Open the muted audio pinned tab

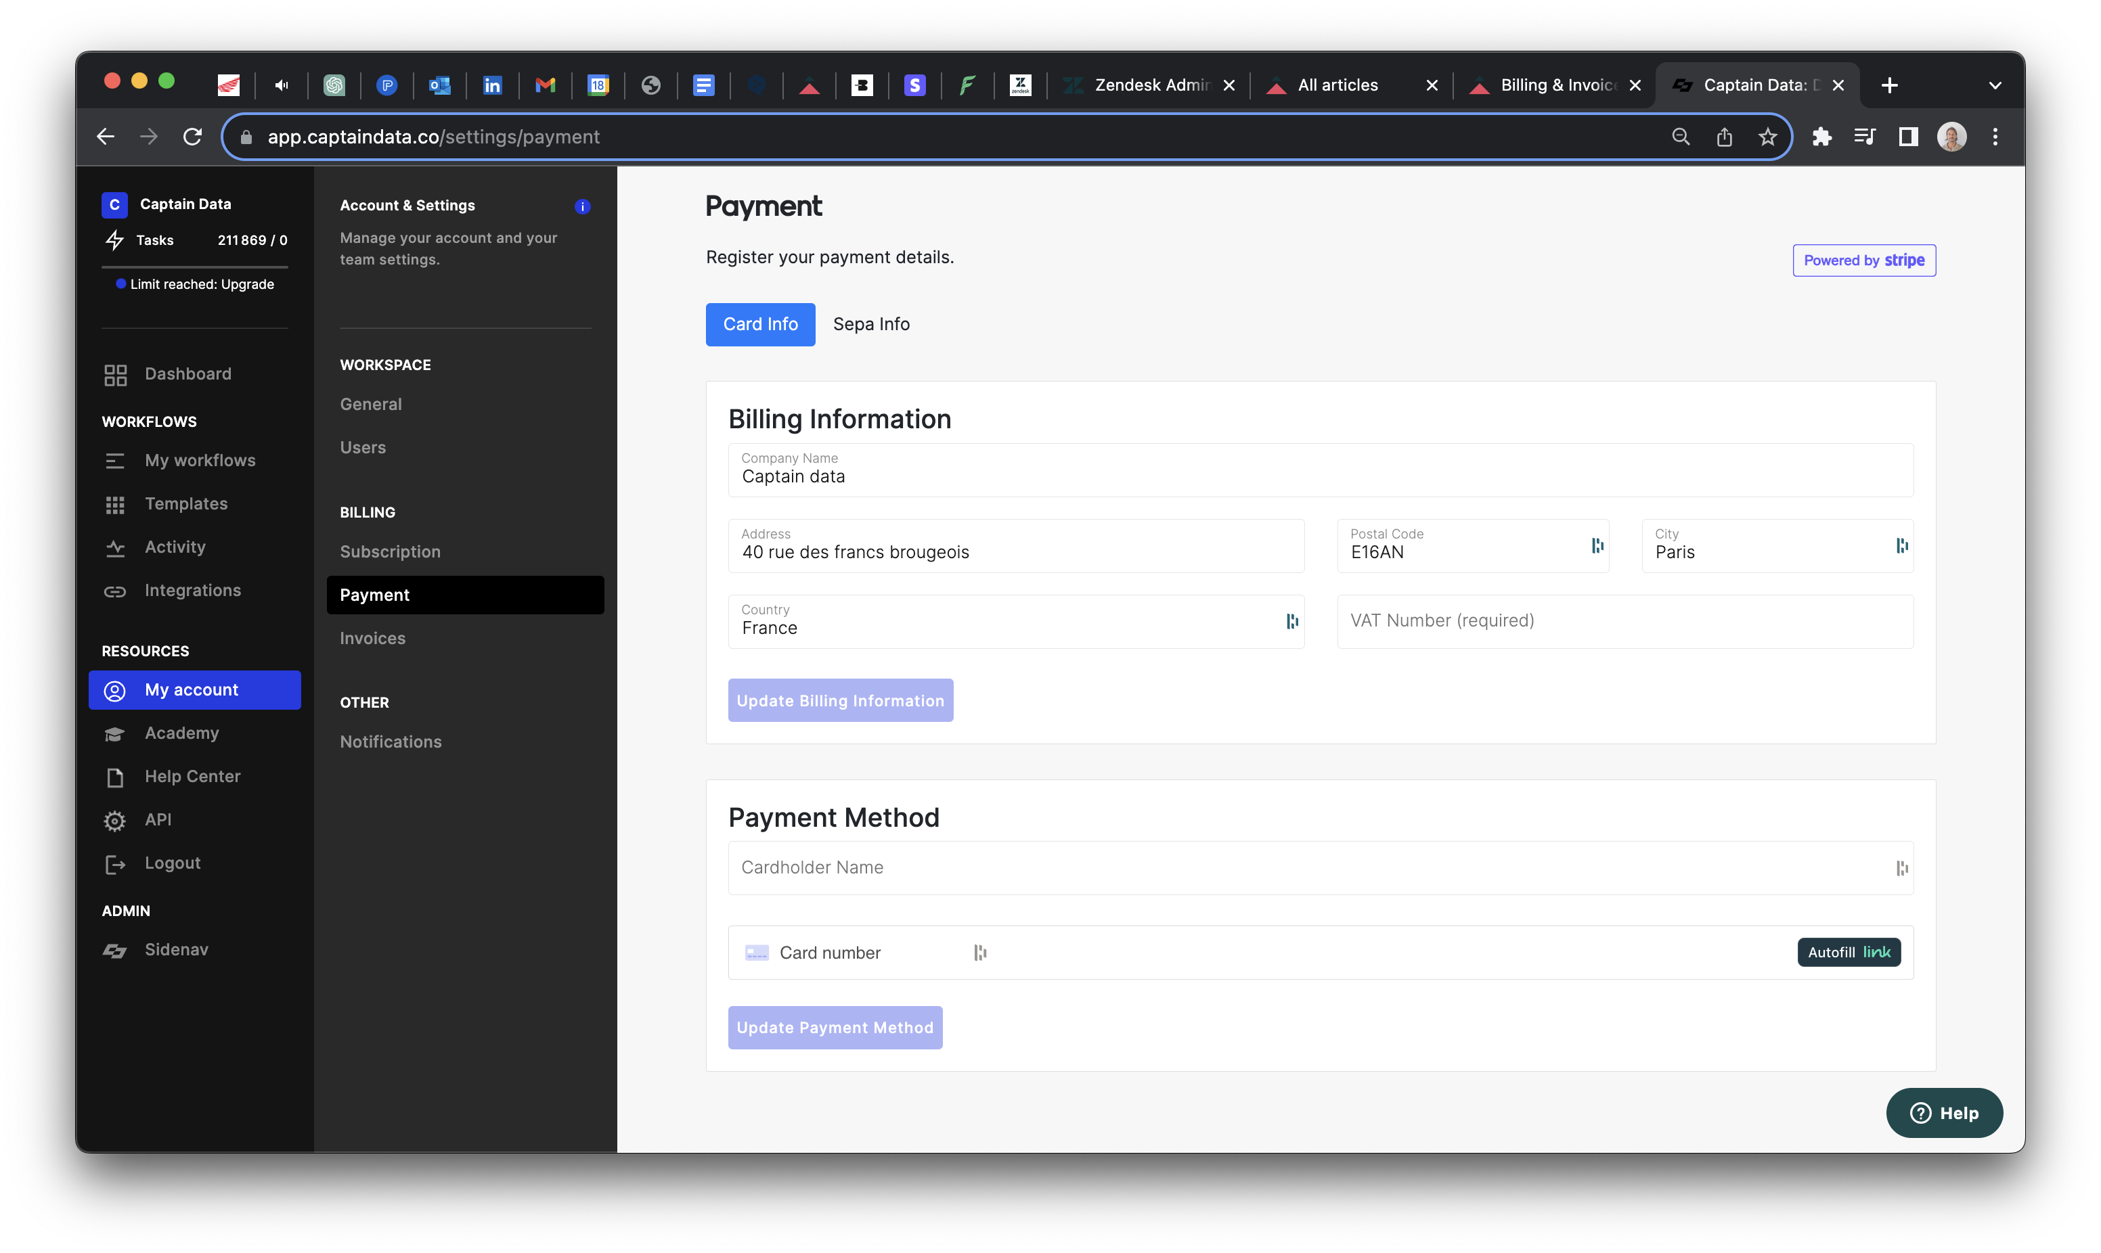tap(281, 85)
